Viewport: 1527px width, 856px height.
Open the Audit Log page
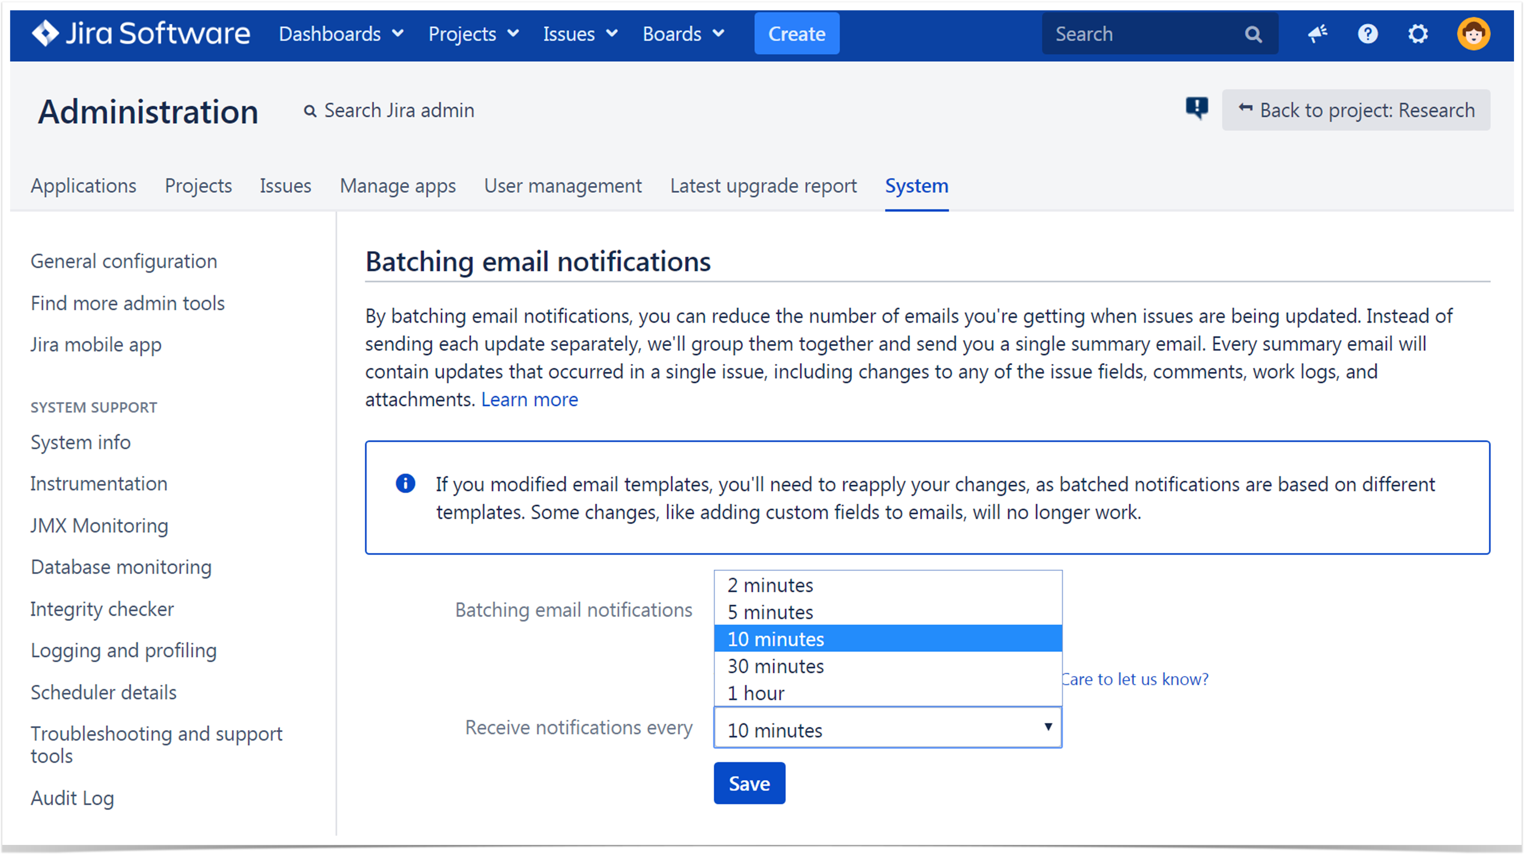click(x=72, y=798)
